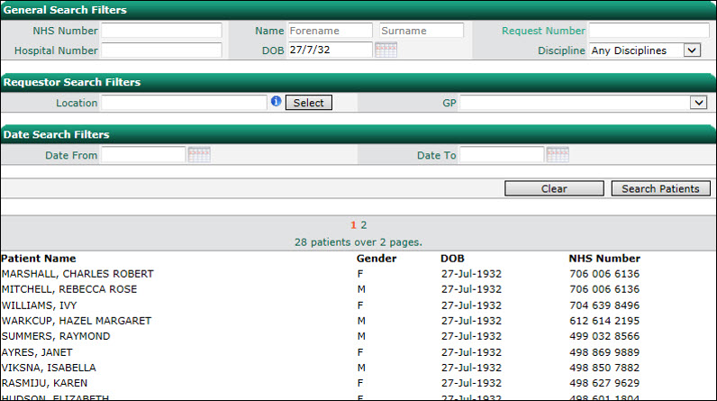The width and height of the screenshot is (717, 401).
Task: Click the '28 patients over 2 pages' text
Action: pyautogui.click(x=358, y=242)
